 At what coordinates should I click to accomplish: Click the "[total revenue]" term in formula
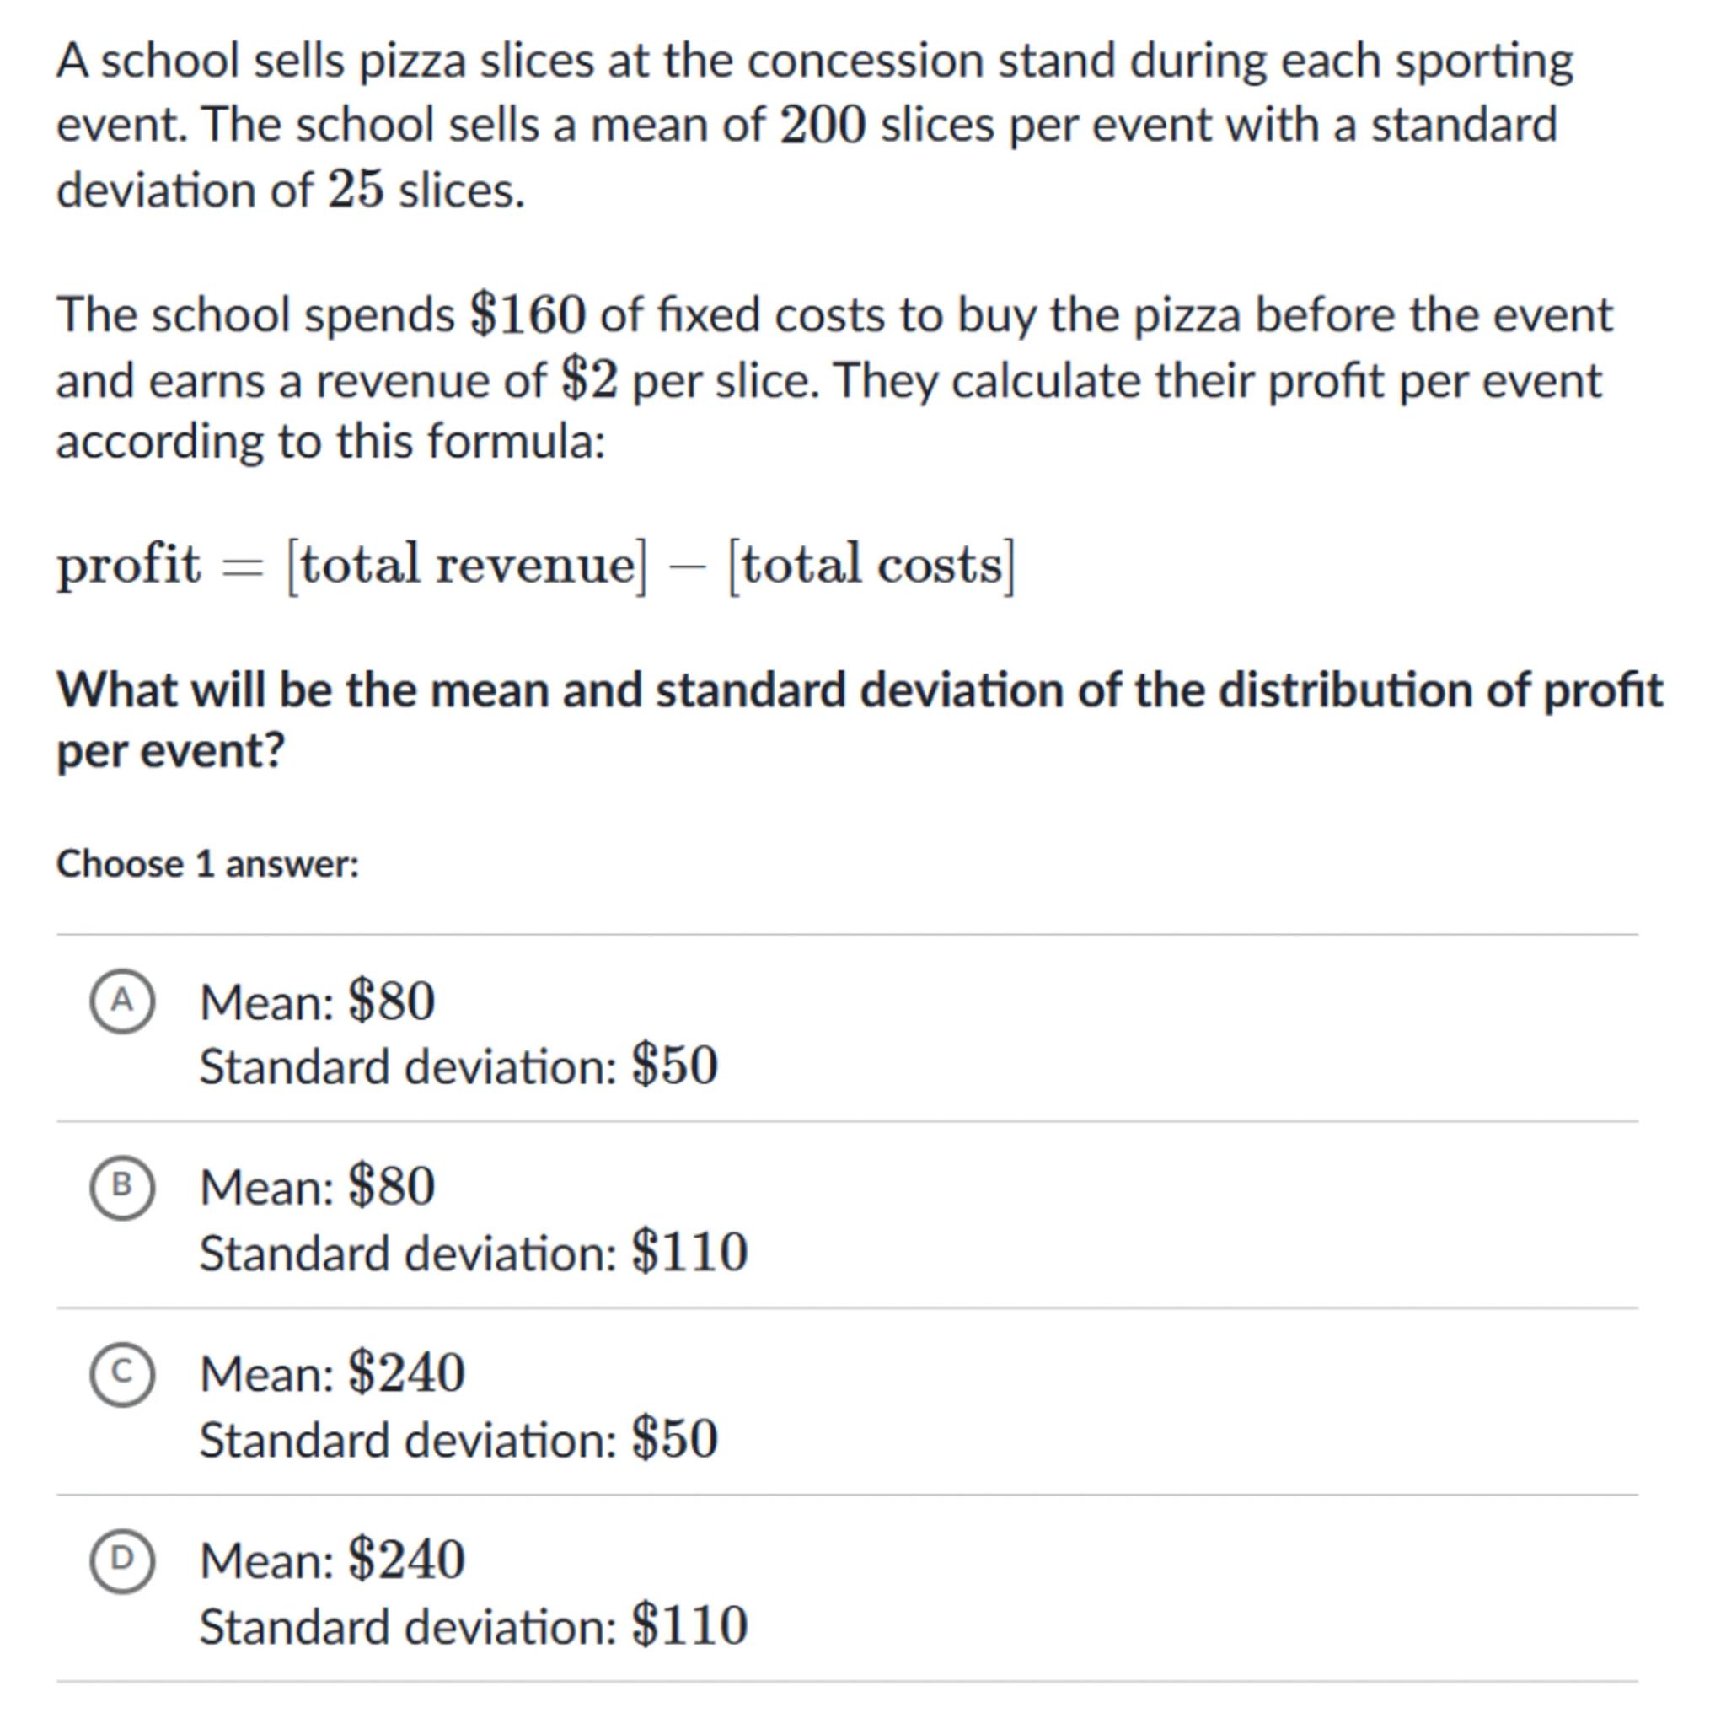[465, 566]
